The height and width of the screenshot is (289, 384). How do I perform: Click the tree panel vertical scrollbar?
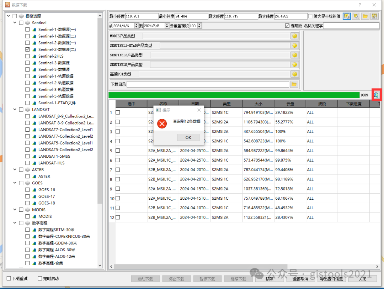click(x=100, y=111)
